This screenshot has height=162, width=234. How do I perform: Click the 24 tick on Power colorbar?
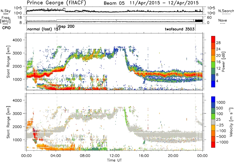[218, 49]
